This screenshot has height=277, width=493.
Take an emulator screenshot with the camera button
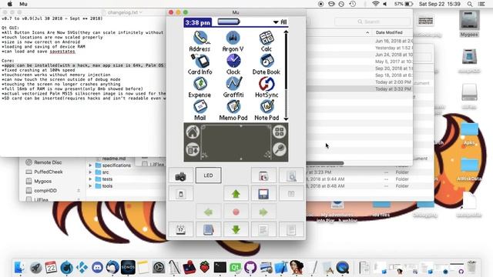point(180,175)
